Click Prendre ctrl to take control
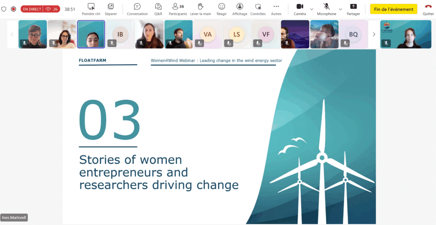The height and width of the screenshot is (225, 436). tap(91, 9)
